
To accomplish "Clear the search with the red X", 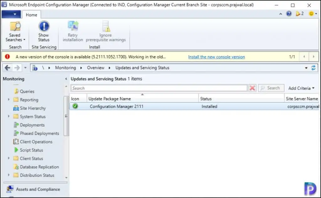I will click(252, 88).
